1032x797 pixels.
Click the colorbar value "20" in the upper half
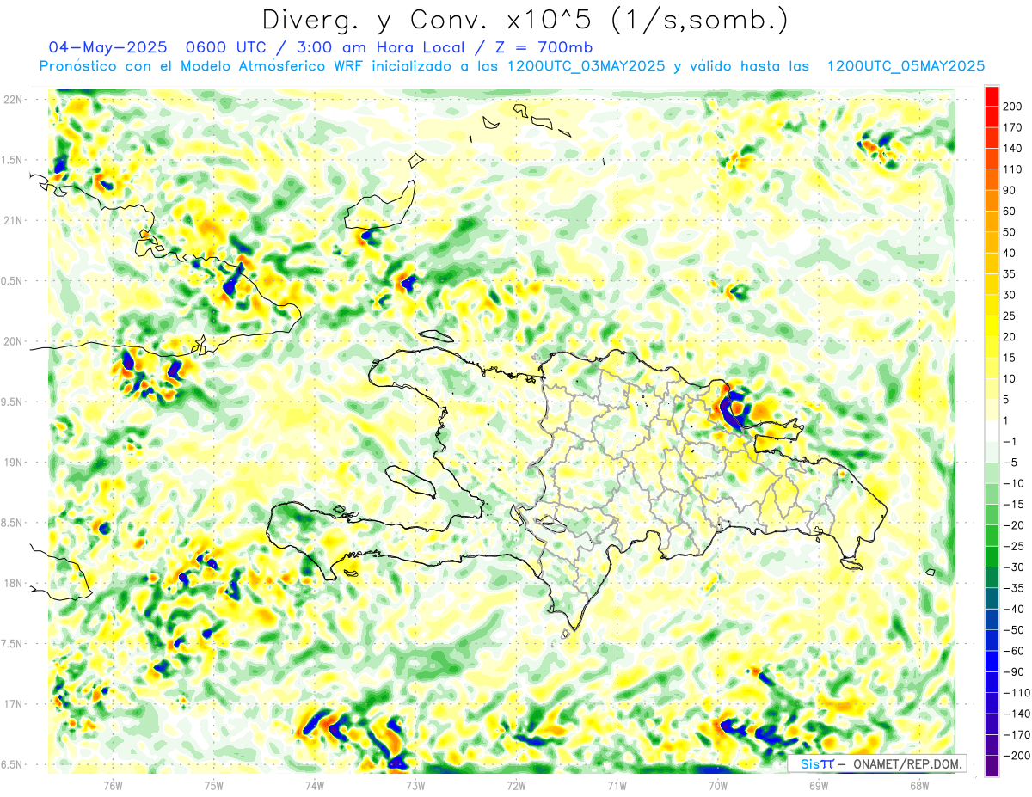(x=1010, y=337)
